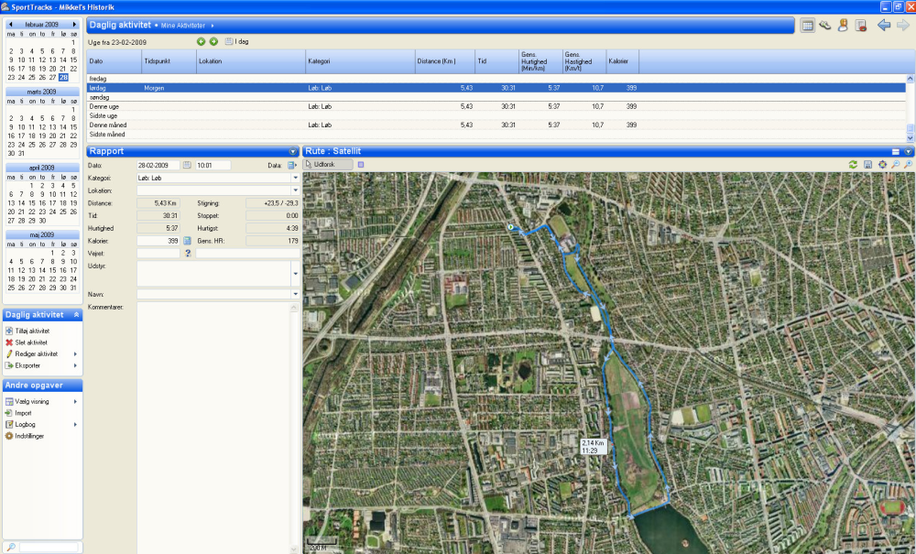Viewport: 916px width, 554px height.
Task: Go to next week (green arrow)
Action: pyautogui.click(x=213, y=41)
